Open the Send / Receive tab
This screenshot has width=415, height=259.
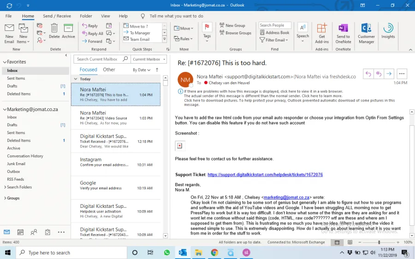57,16
